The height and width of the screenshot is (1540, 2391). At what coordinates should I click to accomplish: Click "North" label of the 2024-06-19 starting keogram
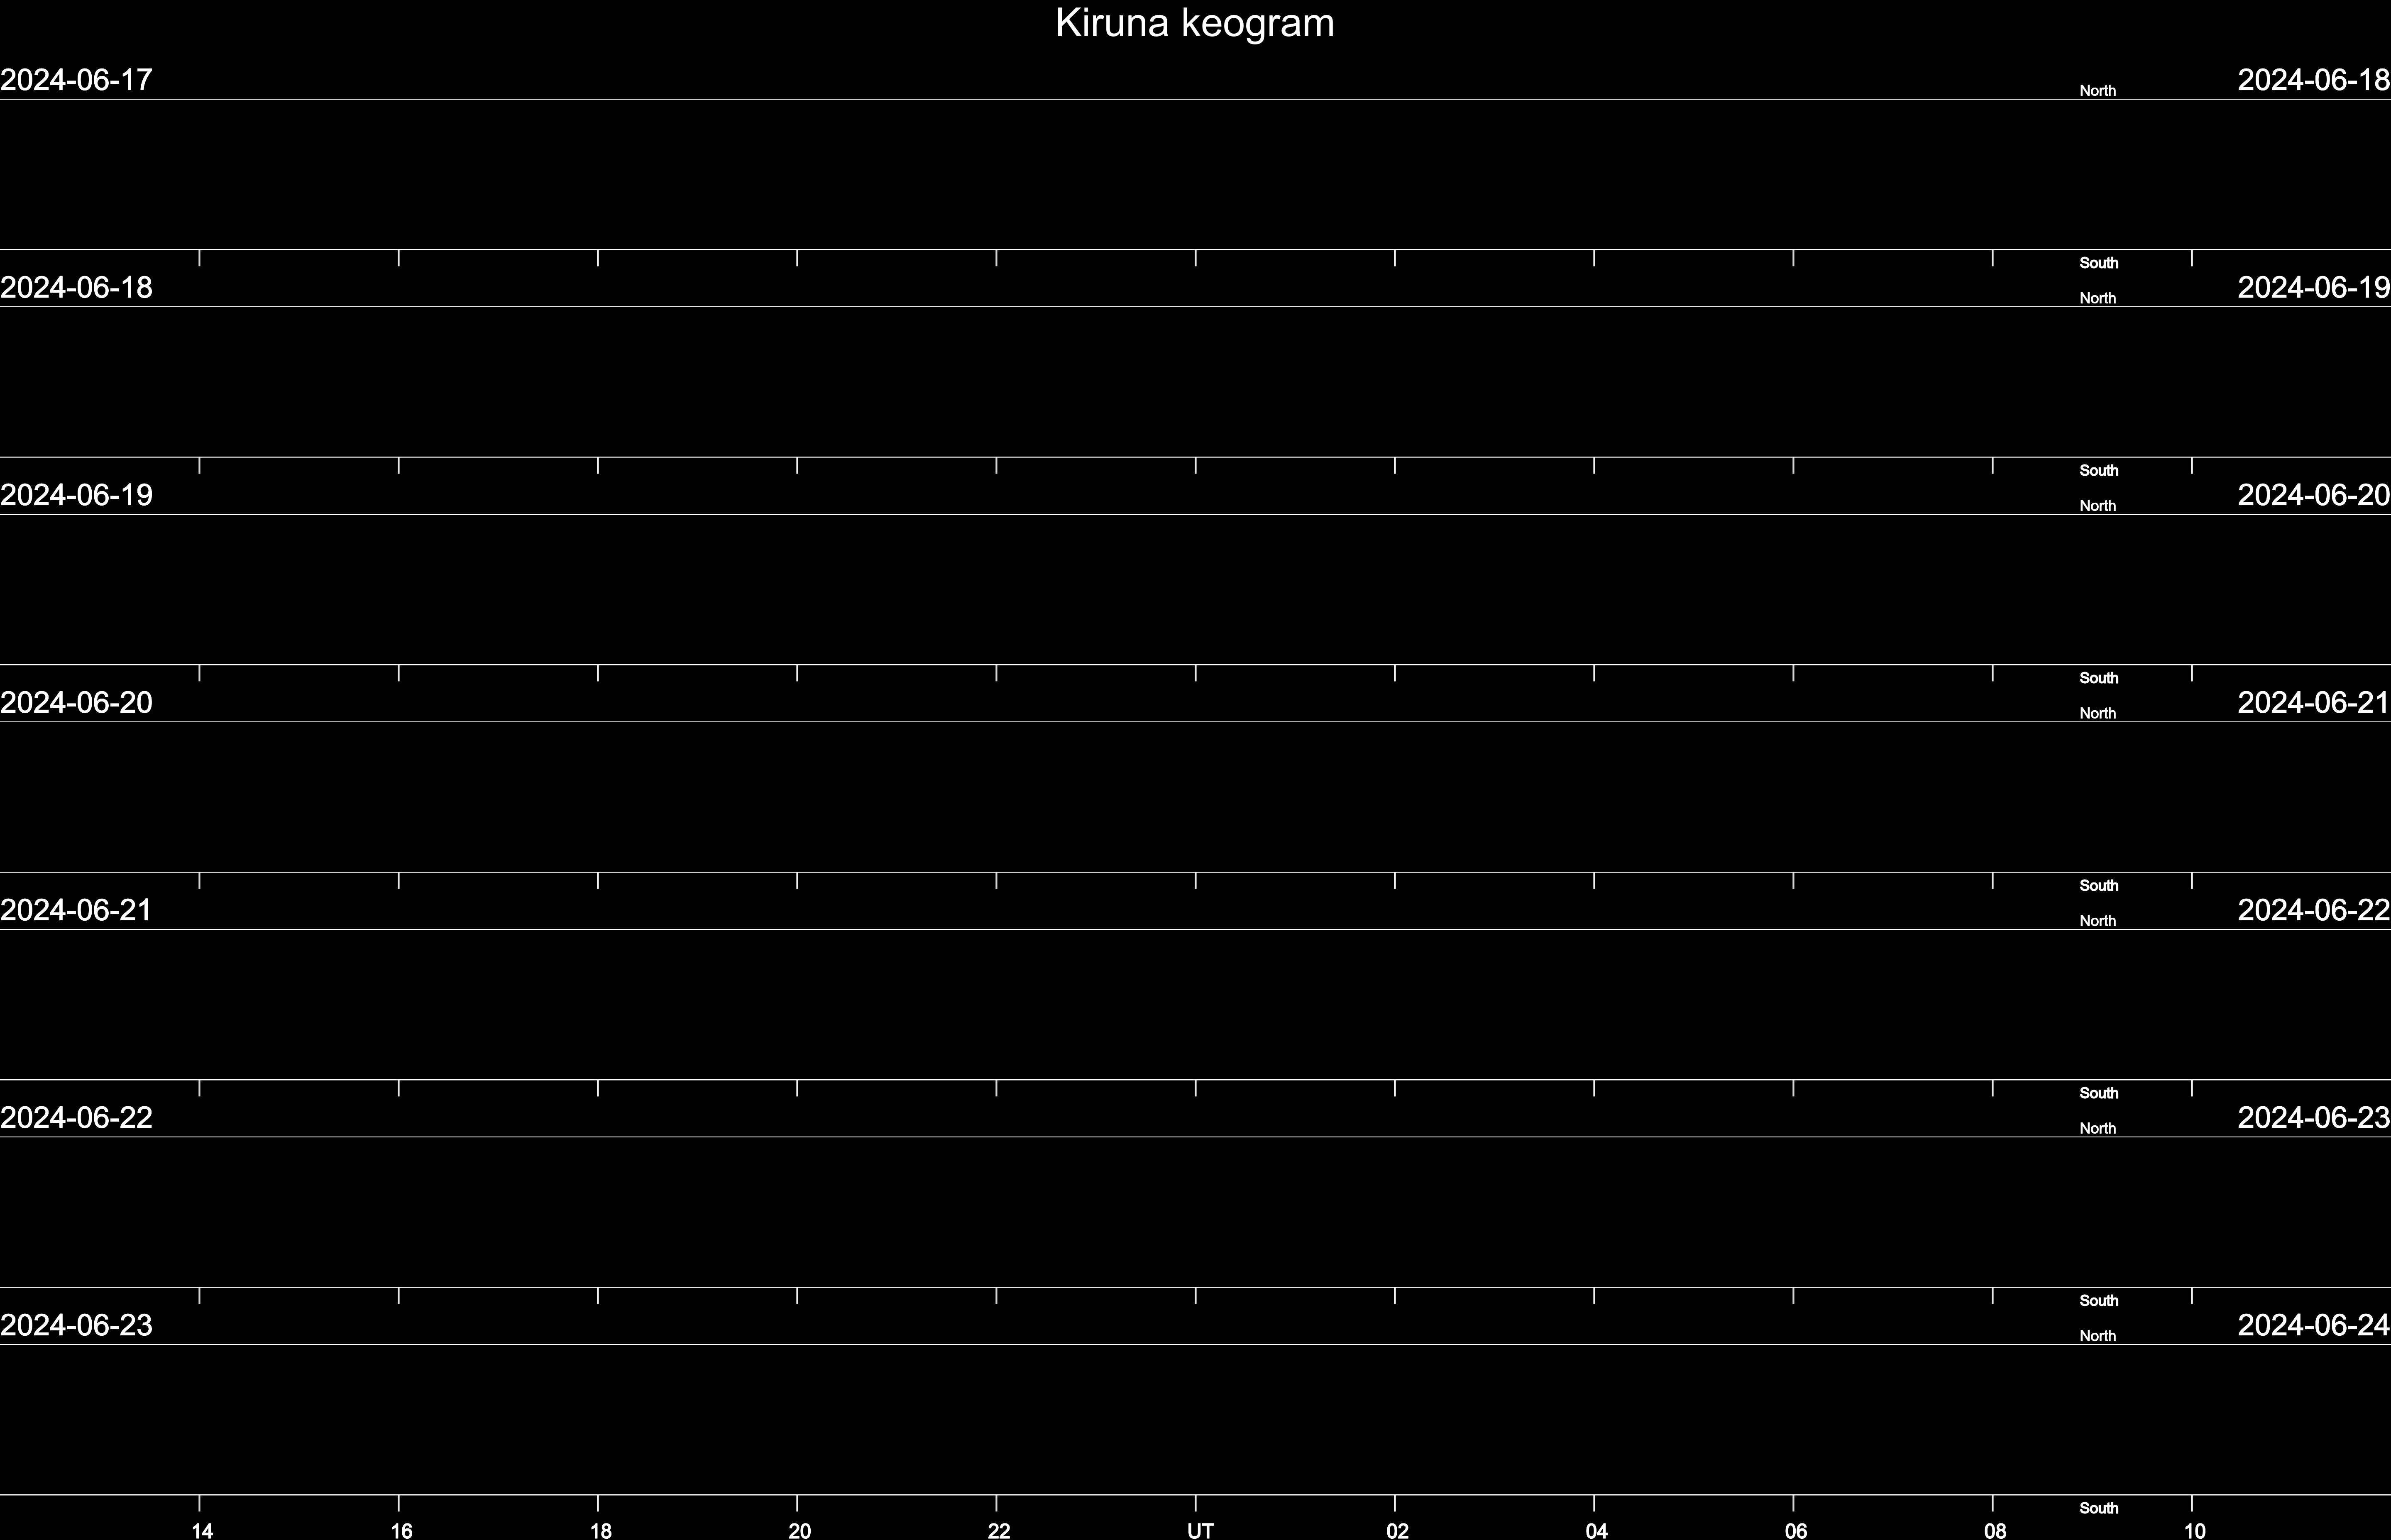(2098, 506)
